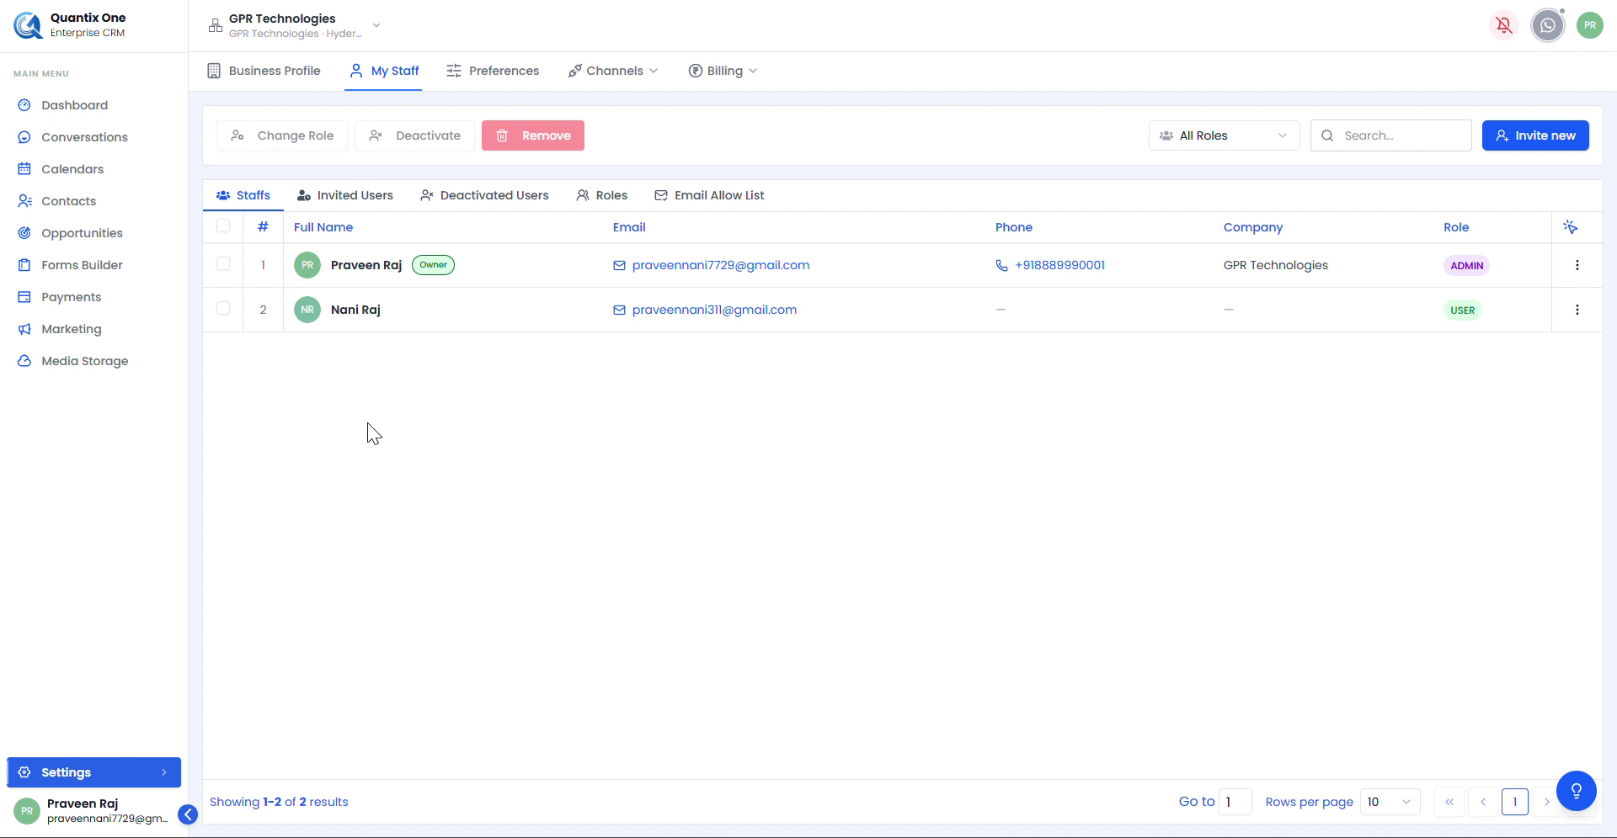The image size is (1617, 838).
Task: Sort by Role column header
Action: tap(1456, 227)
